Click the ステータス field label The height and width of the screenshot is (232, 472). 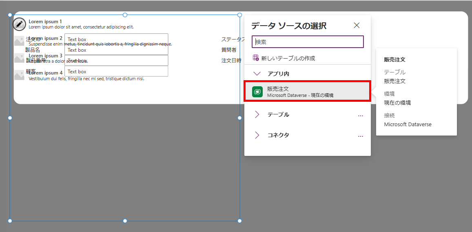point(233,39)
